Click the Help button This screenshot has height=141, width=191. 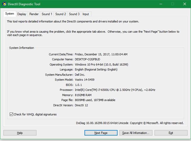point(20,133)
